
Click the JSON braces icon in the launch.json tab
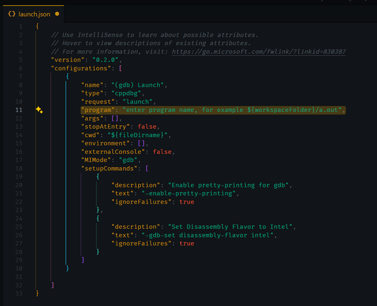(12, 14)
